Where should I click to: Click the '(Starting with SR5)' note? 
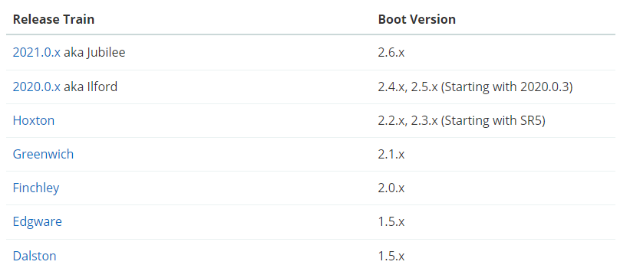[x=493, y=120]
